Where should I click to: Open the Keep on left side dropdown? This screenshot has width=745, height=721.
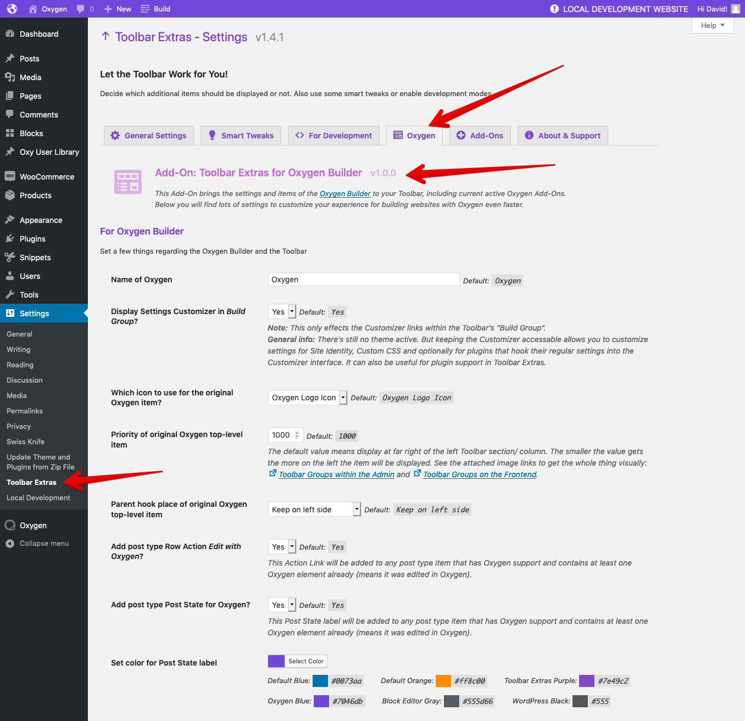(x=314, y=510)
